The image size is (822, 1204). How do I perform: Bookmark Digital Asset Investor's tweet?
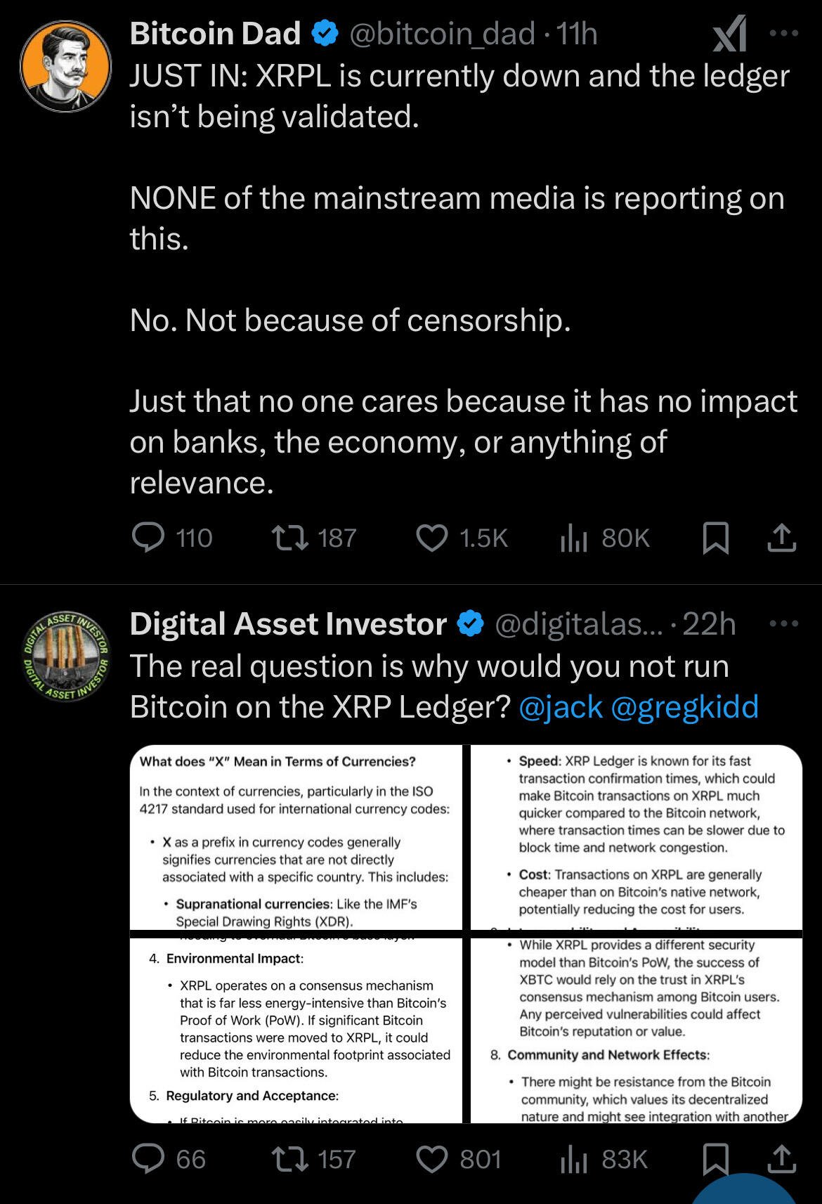coord(716,1160)
